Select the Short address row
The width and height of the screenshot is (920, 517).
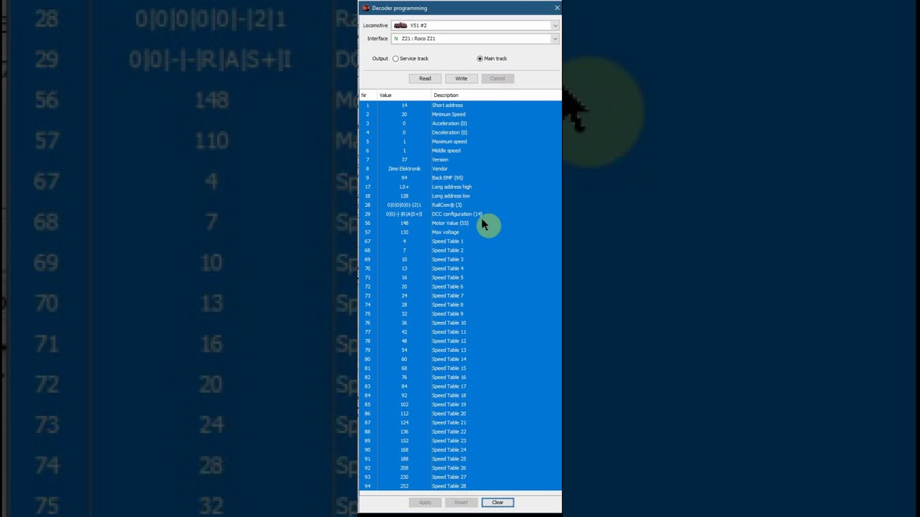click(x=460, y=106)
